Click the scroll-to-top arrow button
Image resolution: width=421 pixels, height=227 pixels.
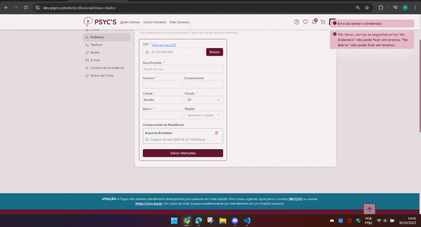pyautogui.click(x=369, y=209)
